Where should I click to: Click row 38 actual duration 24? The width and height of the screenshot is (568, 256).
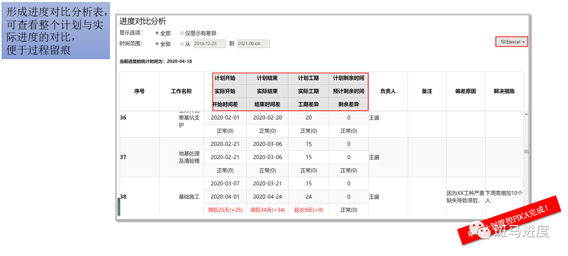tap(309, 197)
